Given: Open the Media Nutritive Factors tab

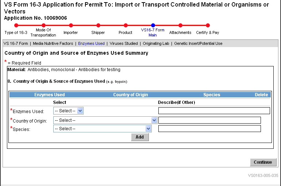Looking at the screenshot, I should tap(53, 43).
